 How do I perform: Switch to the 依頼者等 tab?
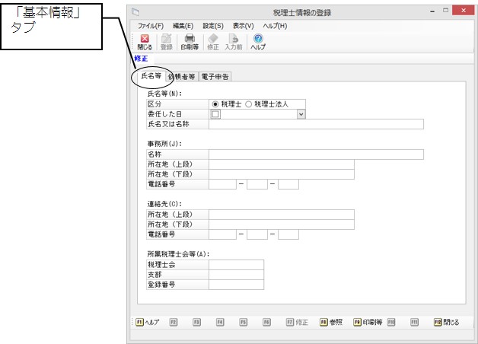[x=181, y=76]
